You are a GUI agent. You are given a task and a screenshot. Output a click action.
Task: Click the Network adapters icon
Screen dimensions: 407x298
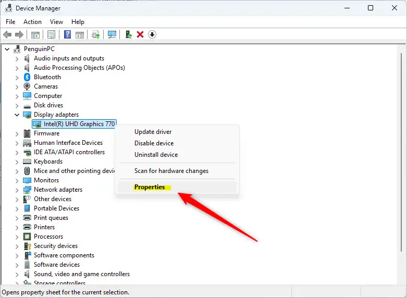point(27,190)
